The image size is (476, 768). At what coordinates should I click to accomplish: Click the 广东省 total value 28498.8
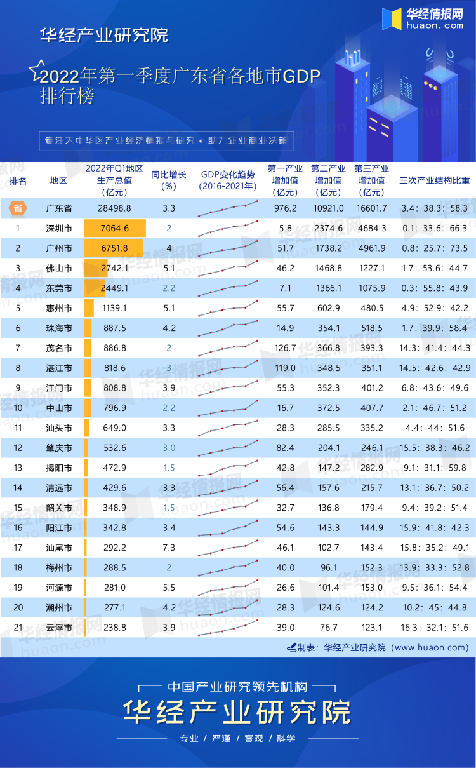[115, 208]
